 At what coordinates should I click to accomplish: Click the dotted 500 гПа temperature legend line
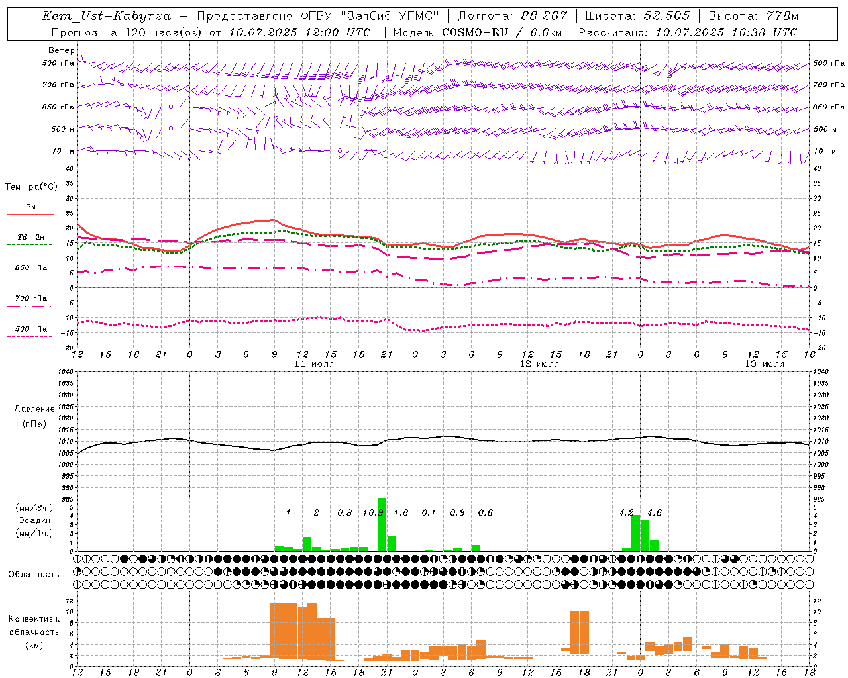(x=30, y=336)
